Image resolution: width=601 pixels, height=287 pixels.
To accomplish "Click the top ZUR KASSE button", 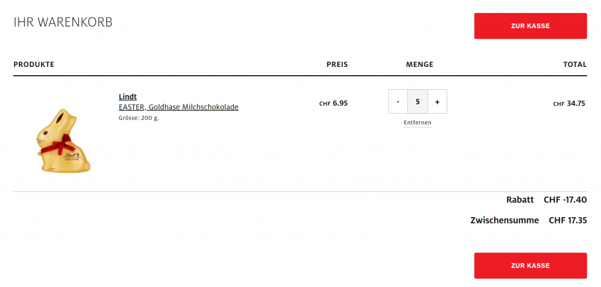I will point(530,26).
